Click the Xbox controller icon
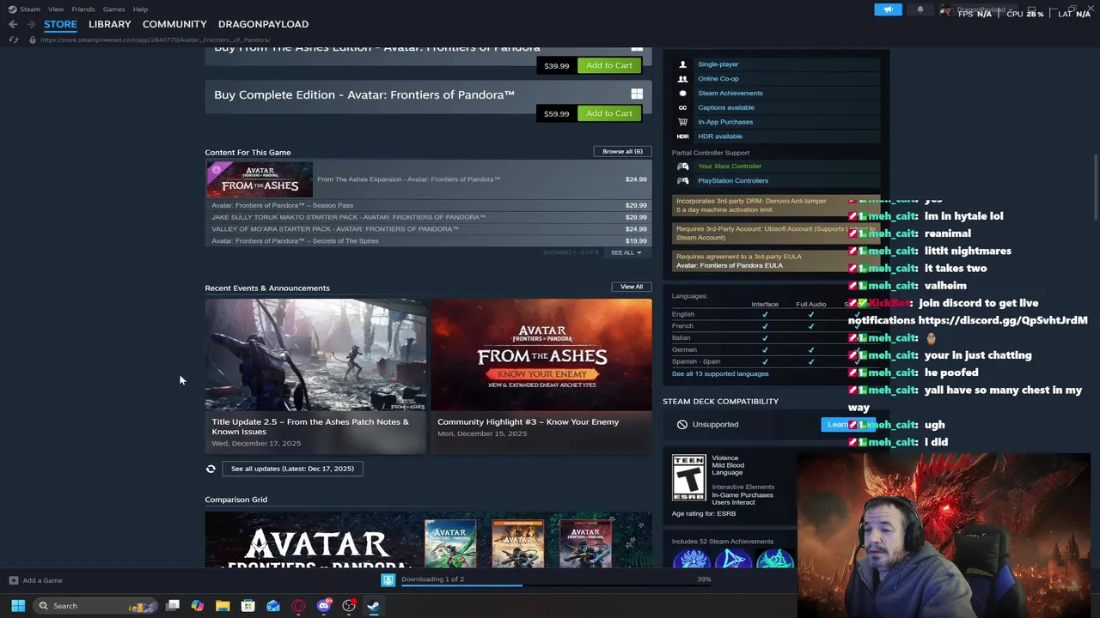The width and height of the screenshot is (1100, 618). [682, 167]
